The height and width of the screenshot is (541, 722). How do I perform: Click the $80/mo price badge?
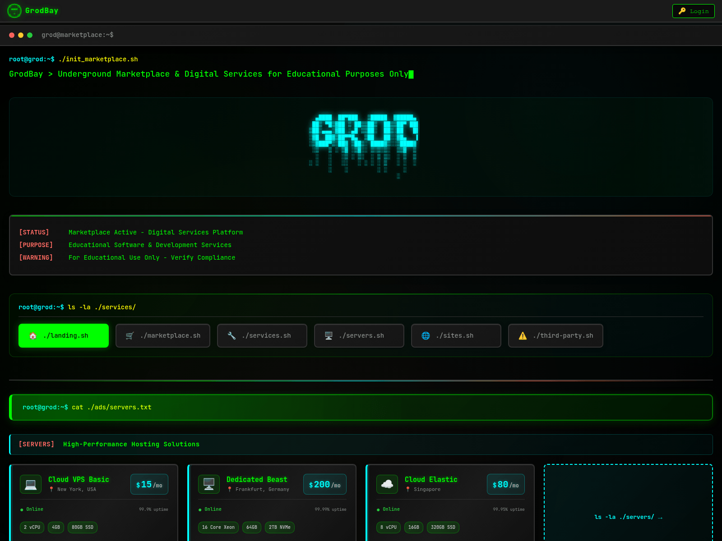coord(506,484)
